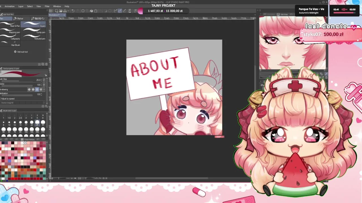This screenshot has width=362, height=203.
Task: Close the Illustration7 document tab
Action: coord(64,15)
